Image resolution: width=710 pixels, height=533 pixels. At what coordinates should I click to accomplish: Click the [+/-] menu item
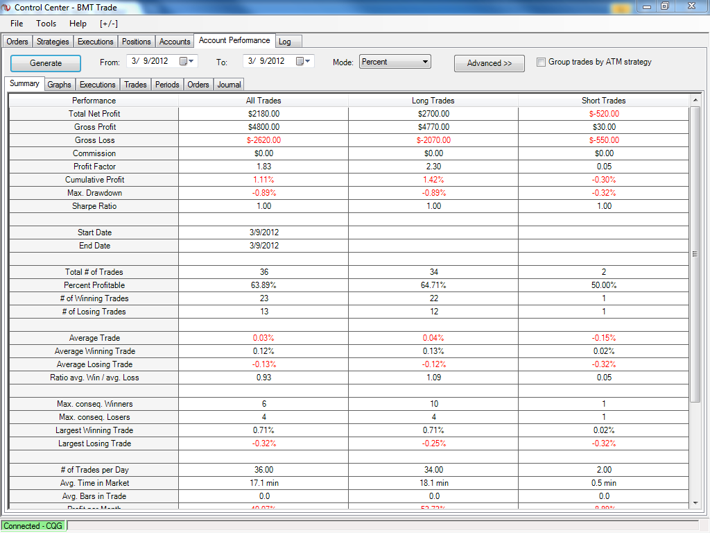[109, 24]
